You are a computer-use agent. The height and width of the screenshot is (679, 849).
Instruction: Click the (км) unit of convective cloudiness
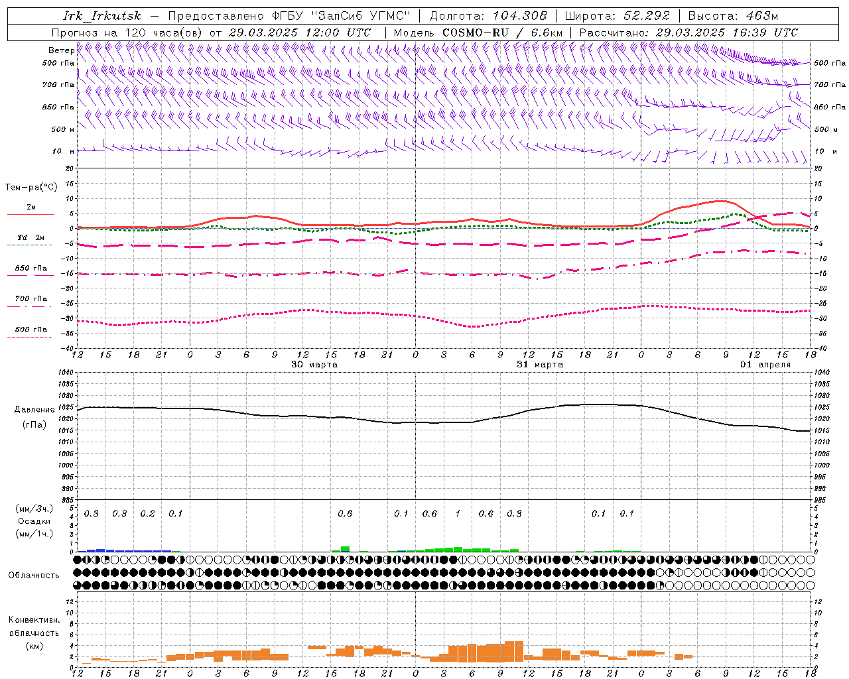[x=34, y=646]
